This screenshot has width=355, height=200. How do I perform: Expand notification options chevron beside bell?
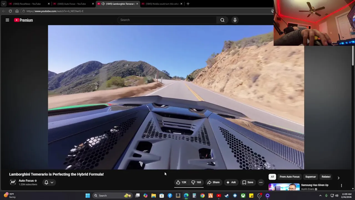click(x=52, y=182)
